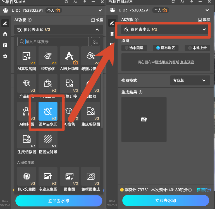Toggle list view next to search box
This screenshot has height=209, width=215.
click(95, 42)
